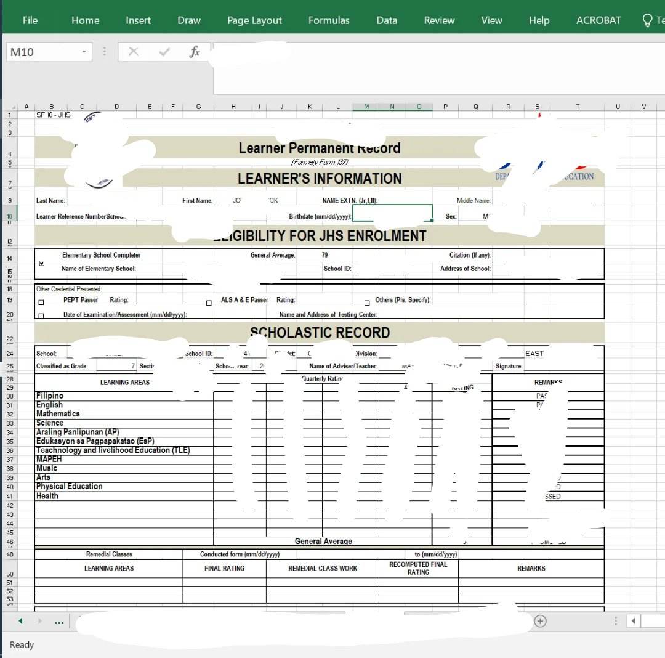Click the LEARNER'S INFORMATION heading
The image size is (665, 658).
tap(320, 178)
